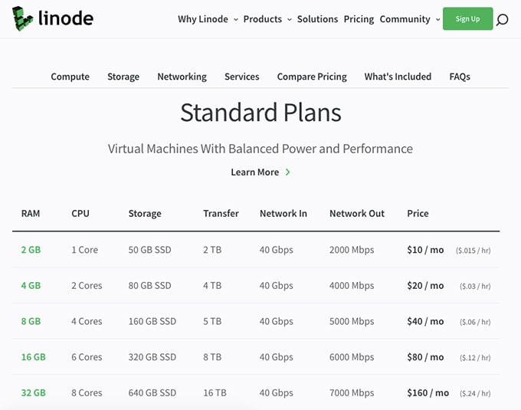Image resolution: width=521 pixels, height=410 pixels.
Task: Click the Transfer column header
Action: click(221, 214)
